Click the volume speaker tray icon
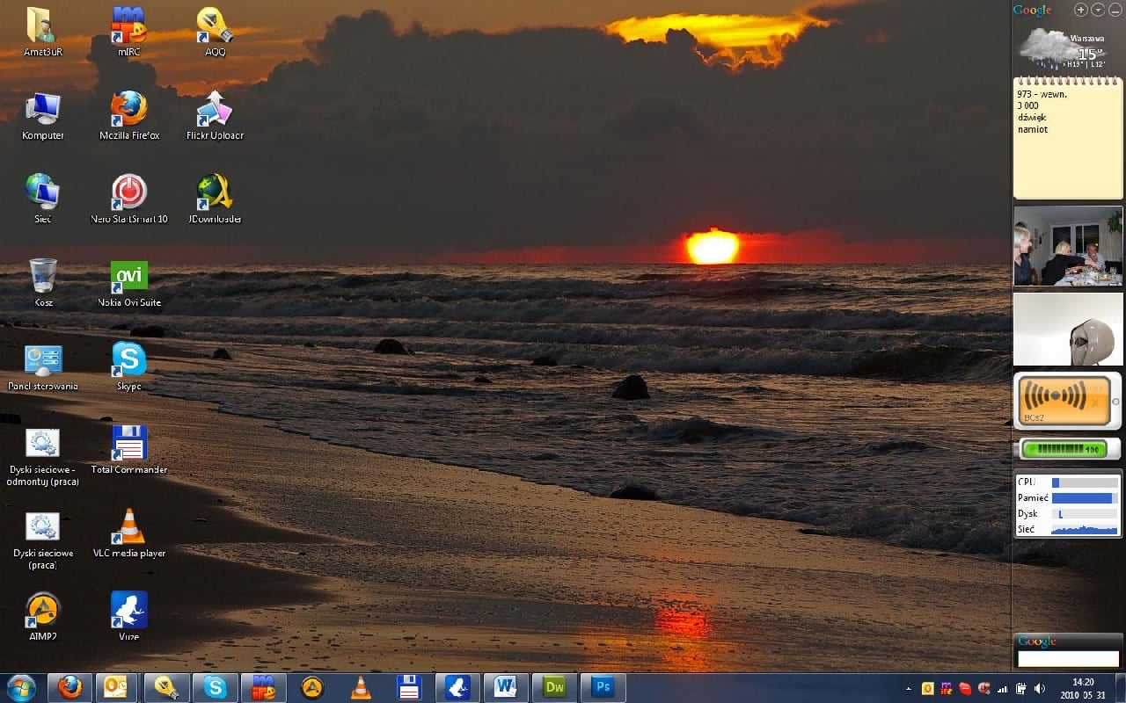The image size is (1126, 703). [x=1039, y=688]
